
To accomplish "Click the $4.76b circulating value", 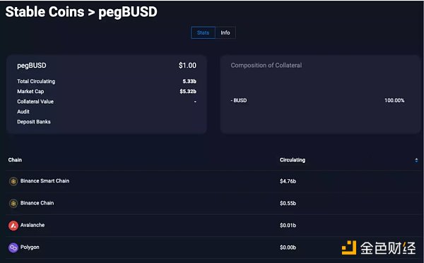I will (x=288, y=181).
